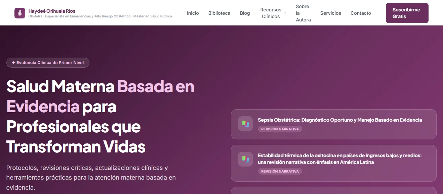Click the author credentials subtitle 'Obstetra · Especialista en Emergencias'

pyautogui.click(x=100, y=16)
